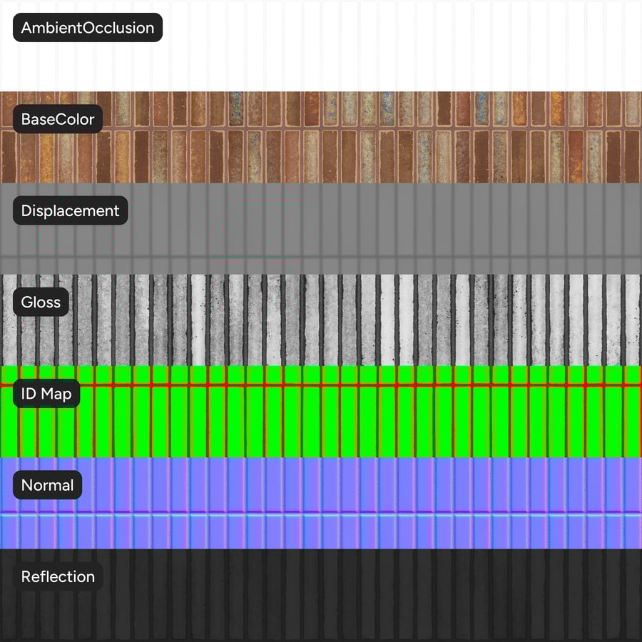Select the Normal map label
Image resolution: width=642 pixels, height=642 pixels.
click(x=48, y=485)
